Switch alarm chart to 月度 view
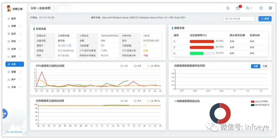 pos(265,66)
